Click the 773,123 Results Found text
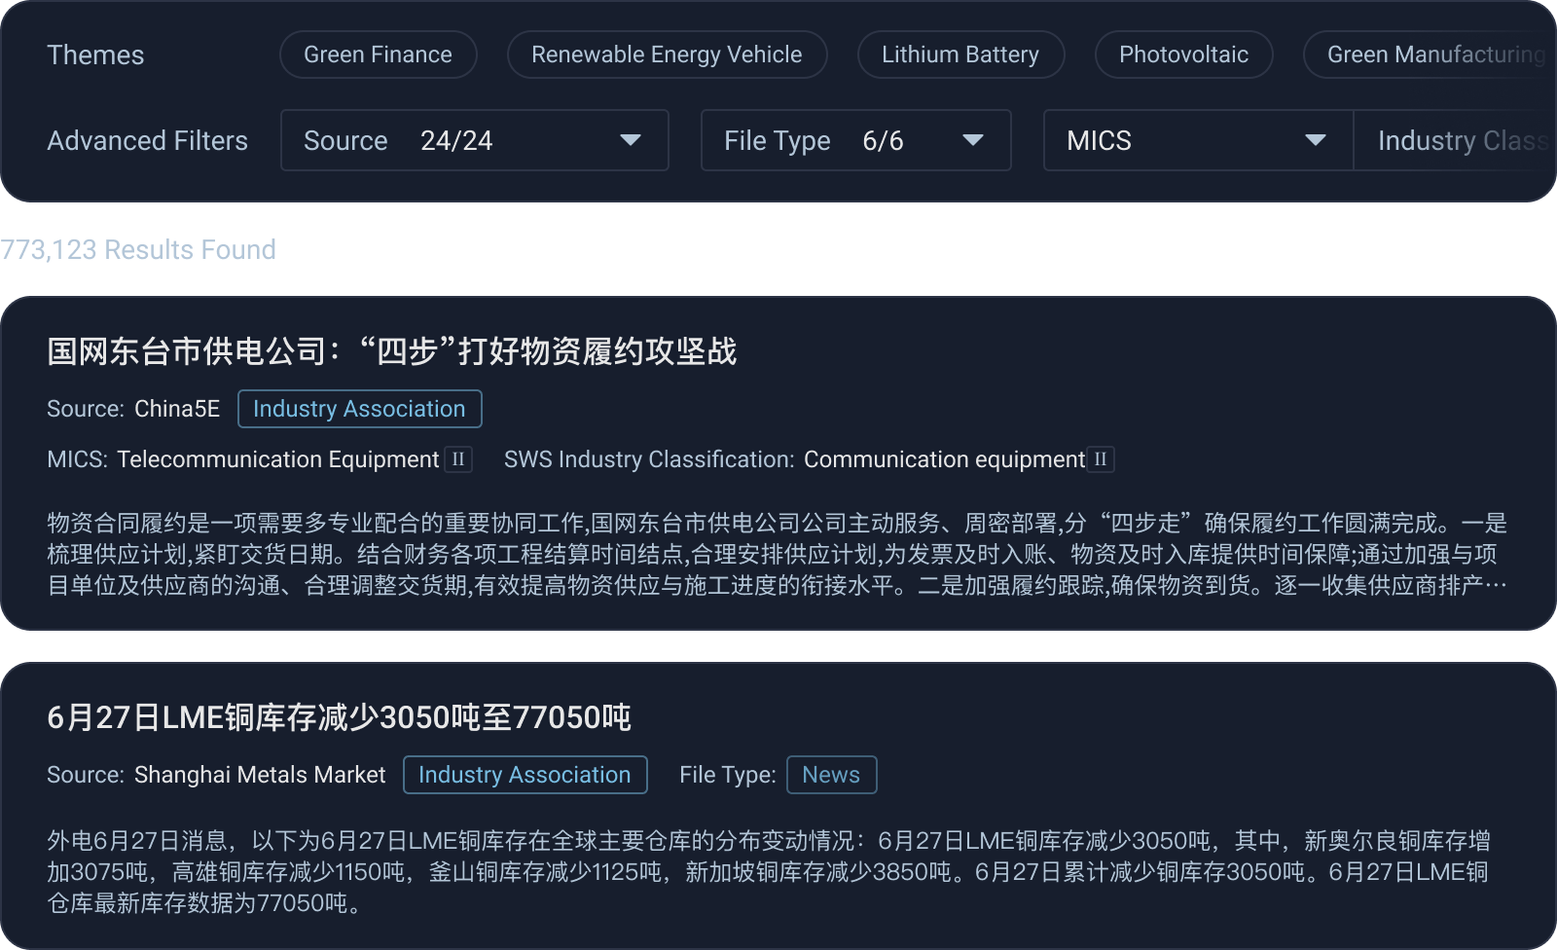 138,250
